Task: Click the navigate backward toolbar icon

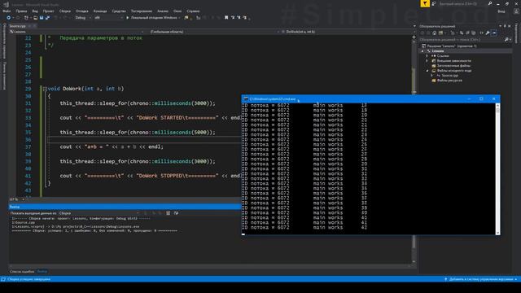Action: 9,18
